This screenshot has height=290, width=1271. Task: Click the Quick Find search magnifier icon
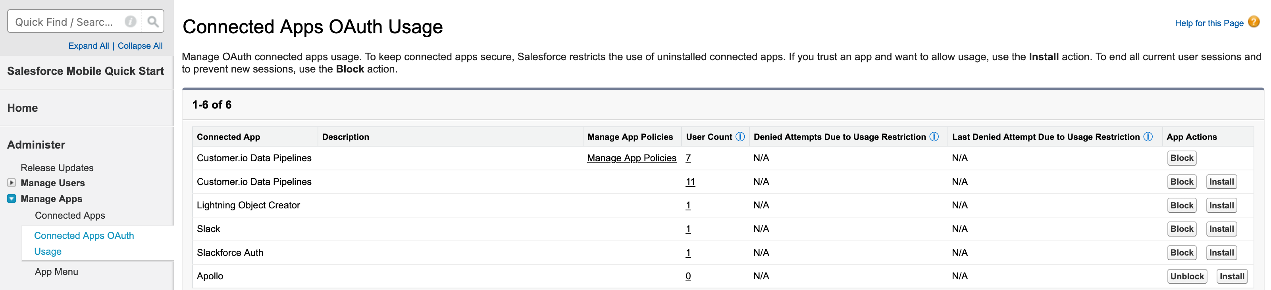coord(153,22)
